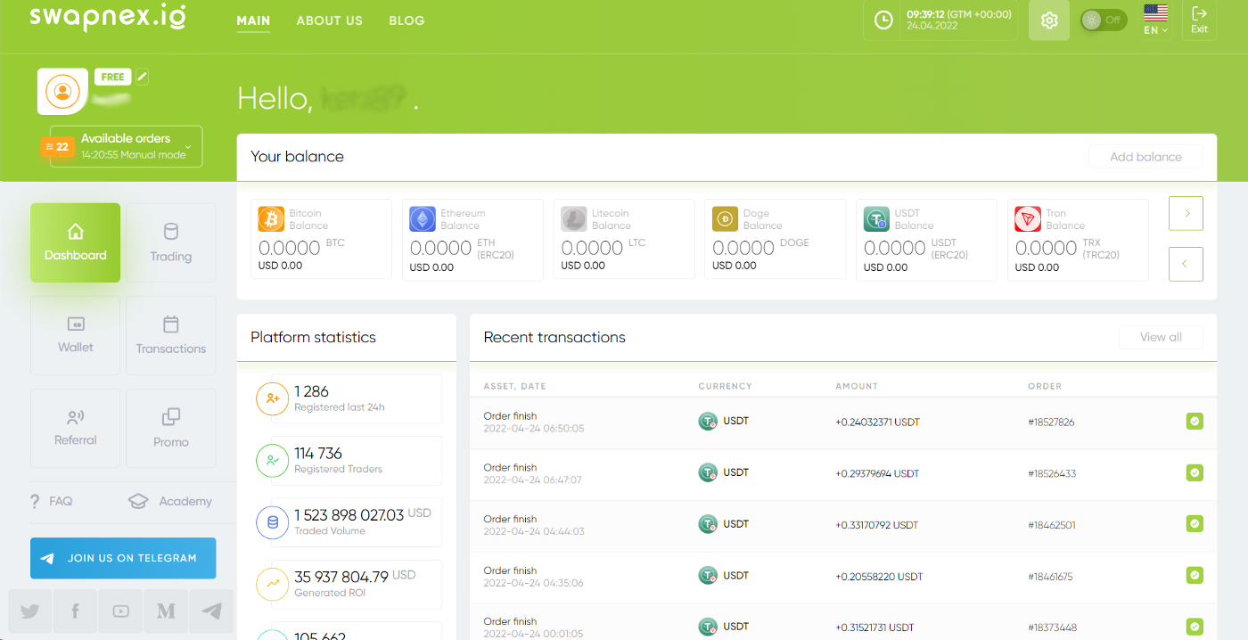This screenshot has width=1248, height=640.
Task: Click the Tron balance icon
Action: (1028, 218)
